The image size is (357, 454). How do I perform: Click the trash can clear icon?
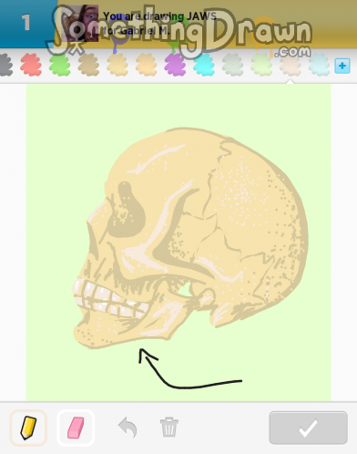pos(169,428)
